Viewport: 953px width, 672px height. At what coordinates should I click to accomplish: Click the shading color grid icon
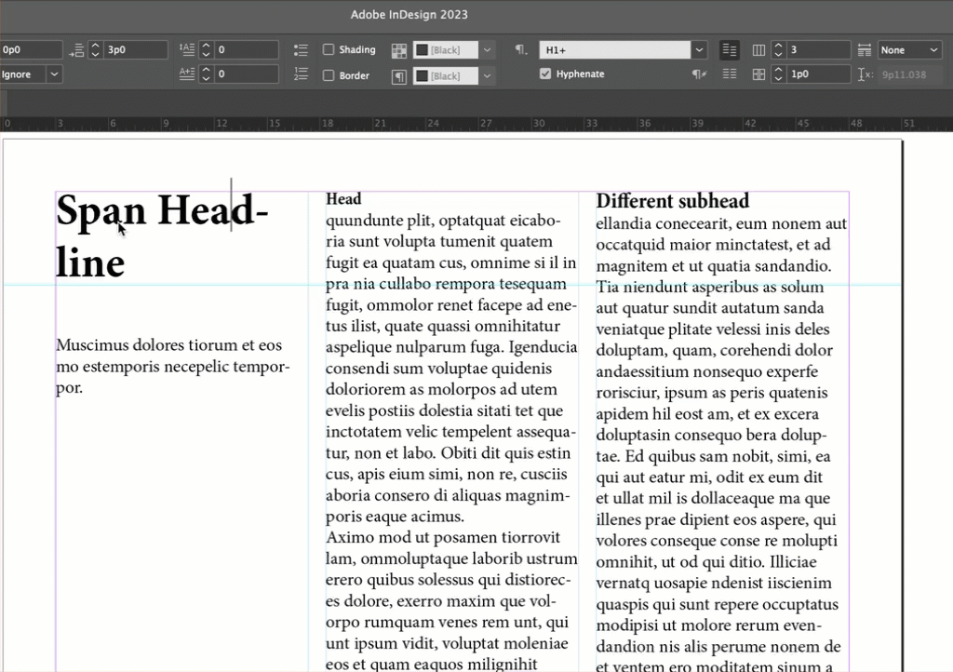[x=399, y=50]
